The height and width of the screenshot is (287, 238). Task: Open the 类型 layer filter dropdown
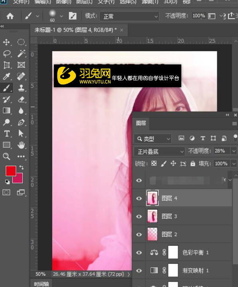tap(153, 139)
